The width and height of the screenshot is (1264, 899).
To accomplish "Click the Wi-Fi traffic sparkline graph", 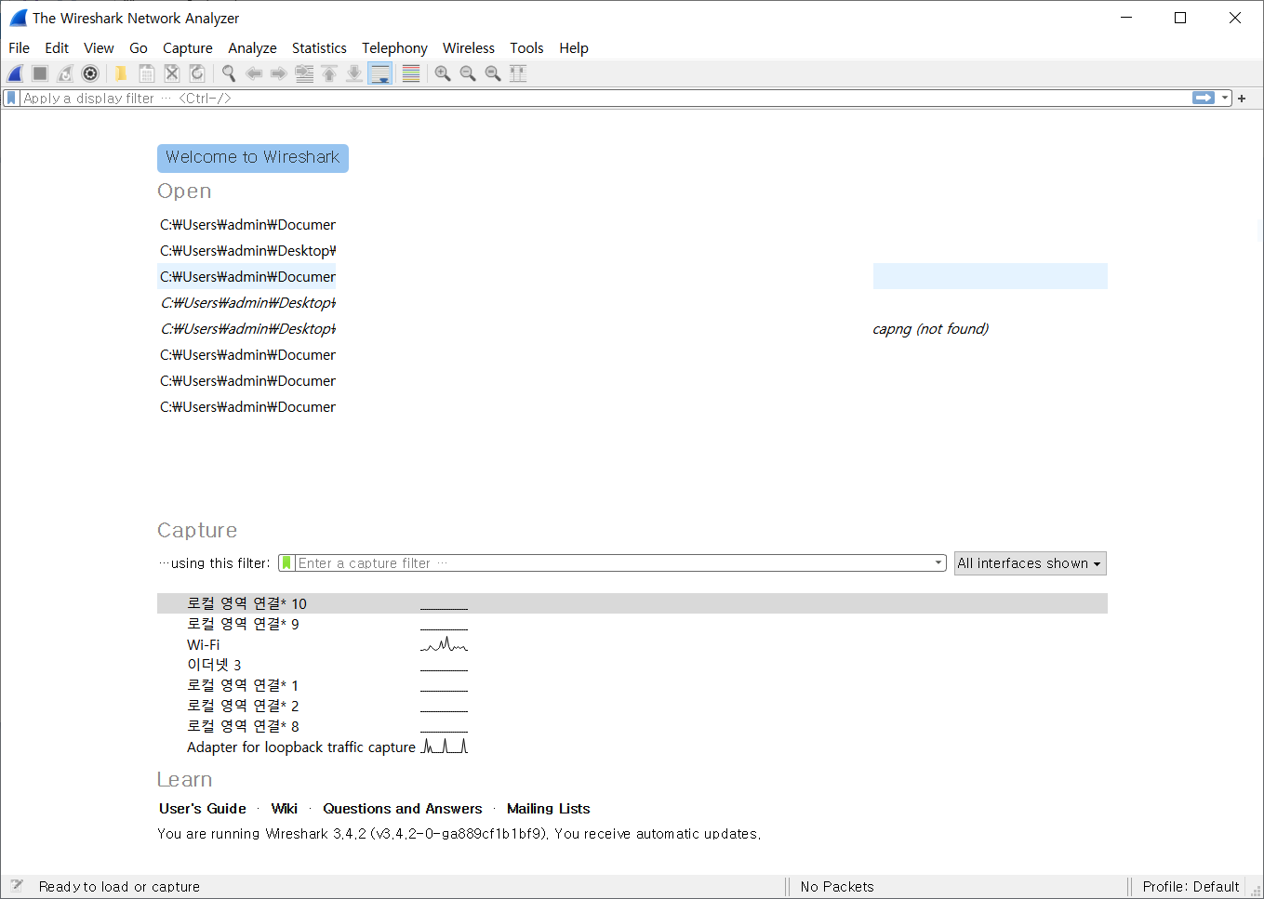I will tap(444, 644).
